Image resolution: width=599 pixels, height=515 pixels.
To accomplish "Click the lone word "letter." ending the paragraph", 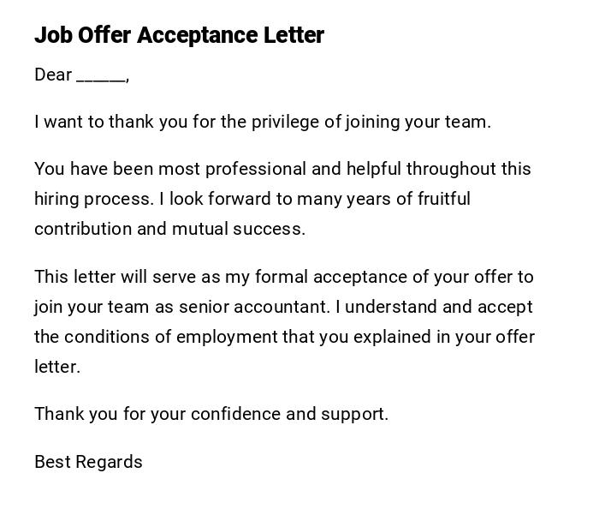I will 57,367.
